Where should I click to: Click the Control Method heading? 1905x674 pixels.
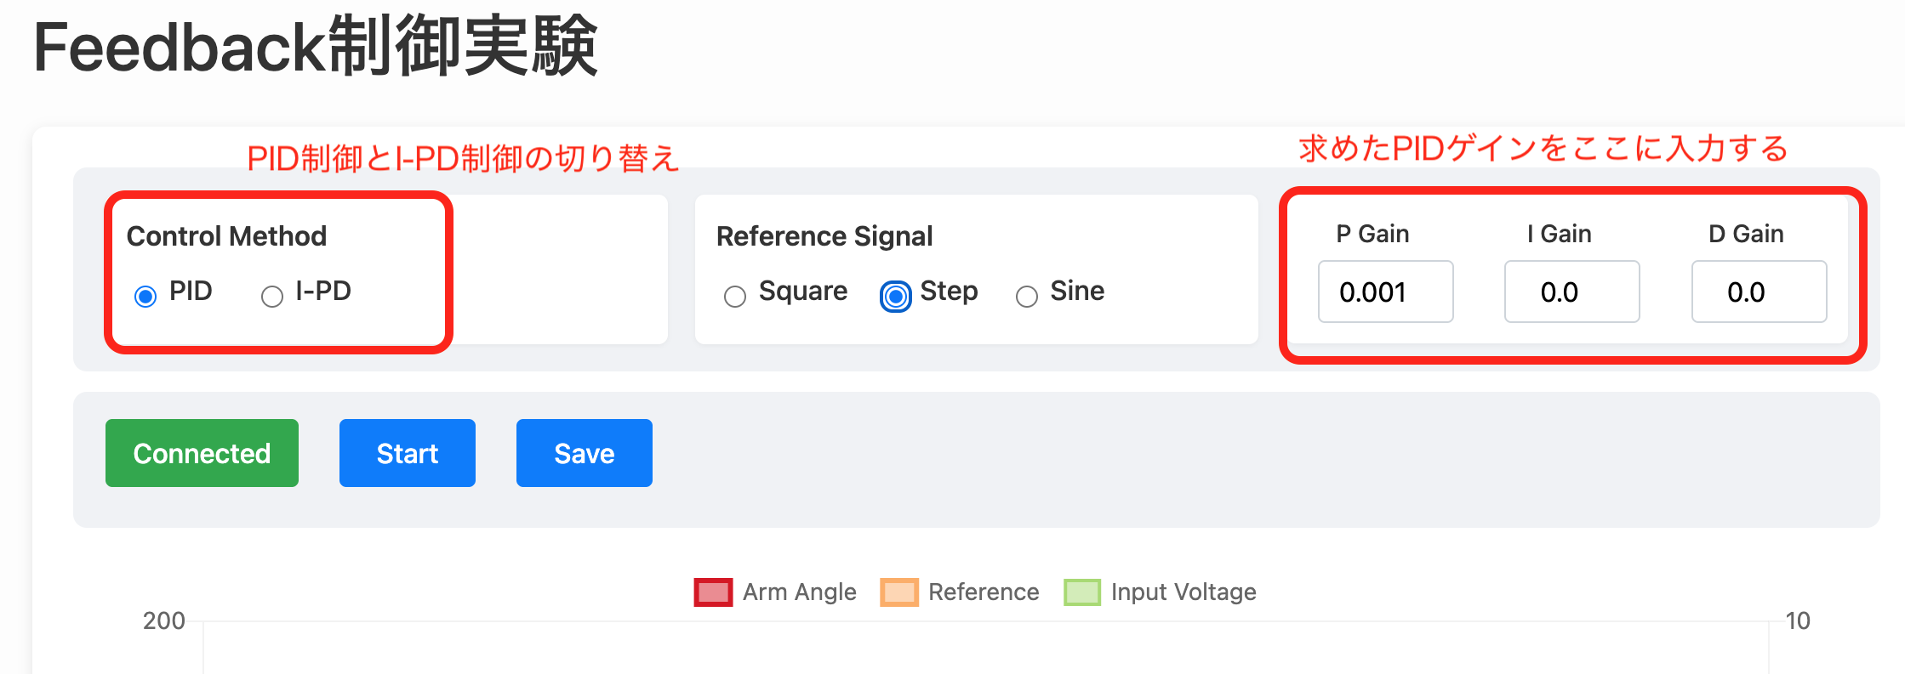pyautogui.click(x=226, y=235)
